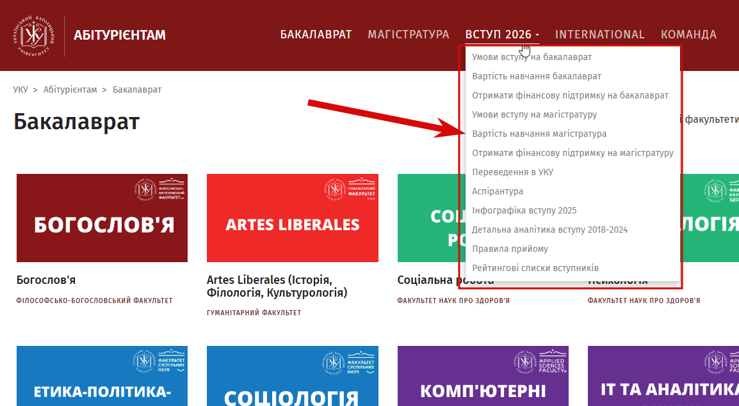
Task: Open 'Рейтингові списки вступників' entry
Action: point(535,268)
